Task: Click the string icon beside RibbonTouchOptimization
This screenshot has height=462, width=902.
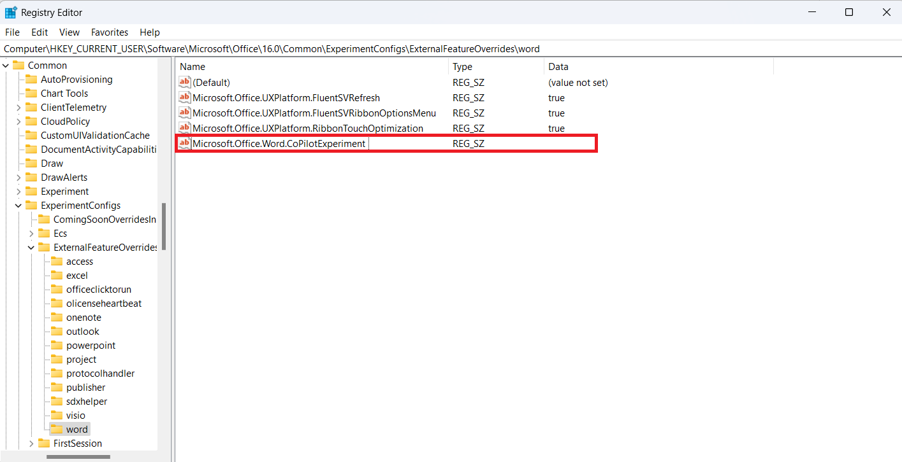Action: tap(185, 128)
